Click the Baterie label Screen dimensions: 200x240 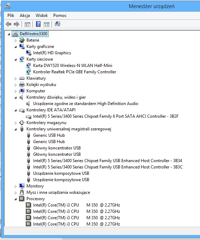click(33, 40)
